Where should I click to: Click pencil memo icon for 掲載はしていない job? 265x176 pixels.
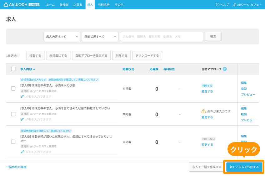tap(22, 119)
